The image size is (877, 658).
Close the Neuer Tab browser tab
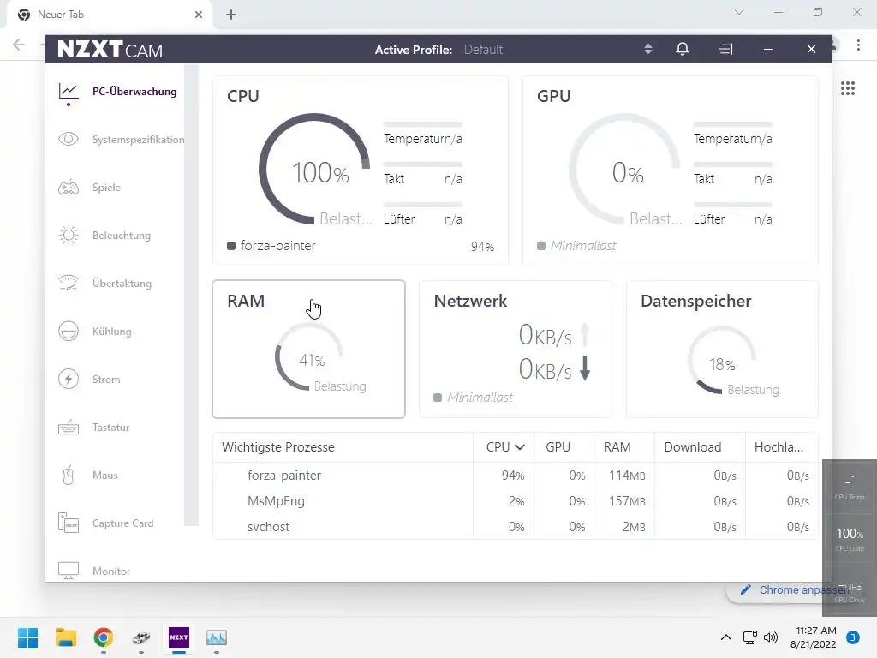click(199, 15)
